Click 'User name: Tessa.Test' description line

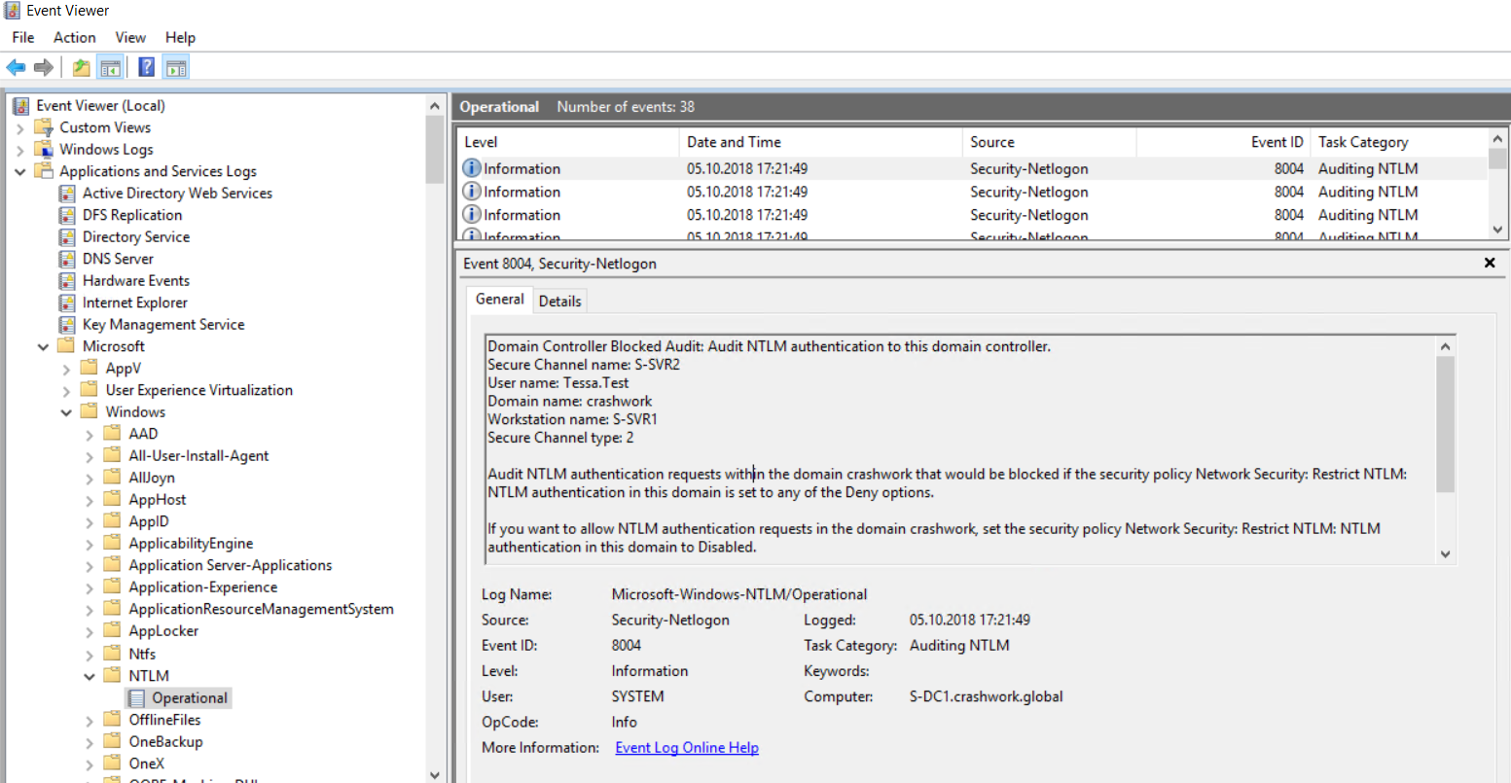[x=558, y=383]
